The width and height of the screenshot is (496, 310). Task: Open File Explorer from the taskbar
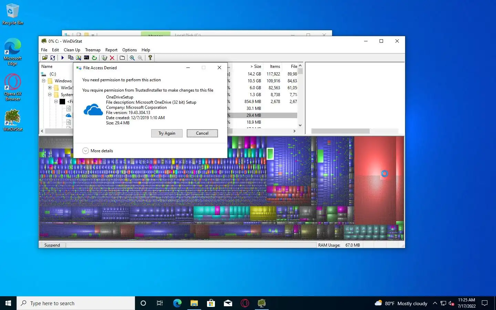click(x=194, y=303)
